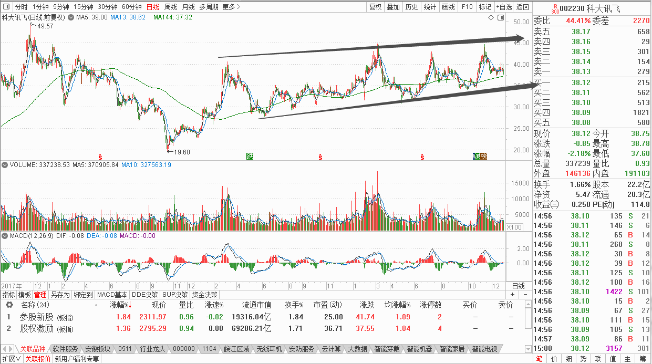The height and width of the screenshot is (364, 652).
Task: Click the plus zoom icon beside 日线
Action: [513, 295]
